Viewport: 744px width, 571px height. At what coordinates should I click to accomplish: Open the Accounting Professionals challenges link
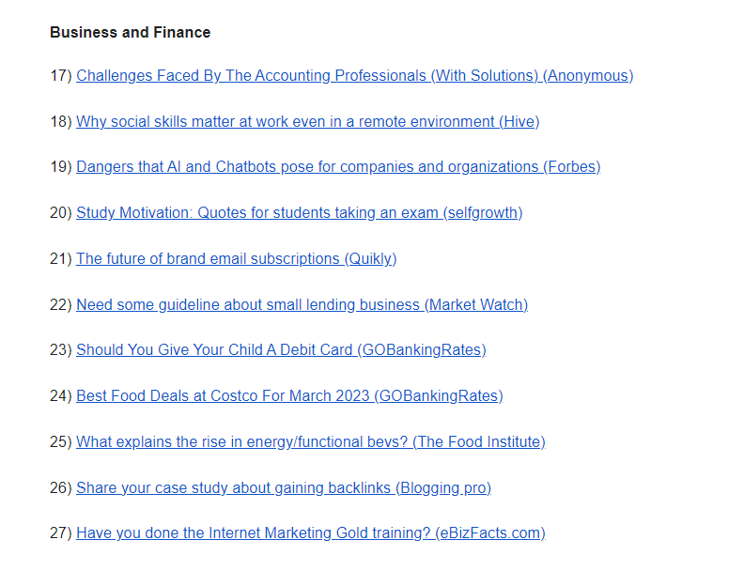[x=354, y=75]
